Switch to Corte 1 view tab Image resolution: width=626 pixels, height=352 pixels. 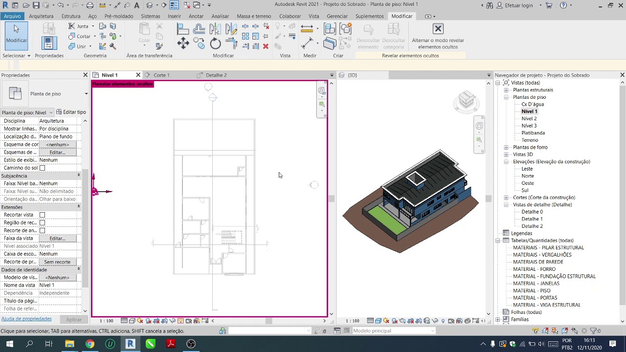click(x=161, y=75)
